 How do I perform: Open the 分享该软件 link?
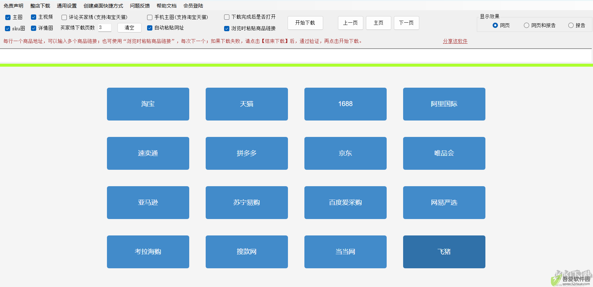tap(455, 41)
